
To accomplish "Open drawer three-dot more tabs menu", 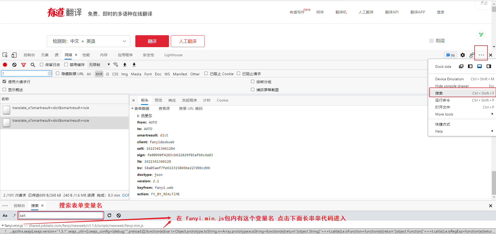I will pyautogui.click(x=5, y=206).
